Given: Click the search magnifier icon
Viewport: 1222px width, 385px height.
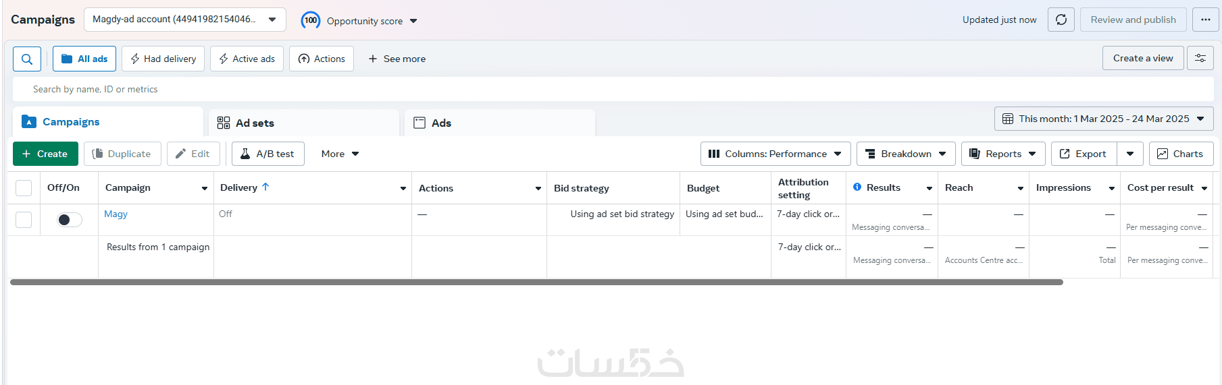Looking at the screenshot, I should pyautogui.click(x=27, y=59).
